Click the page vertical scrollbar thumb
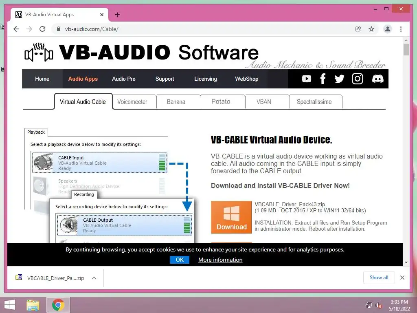This screenshot has height=313, width=417. [x=406, y=49]
